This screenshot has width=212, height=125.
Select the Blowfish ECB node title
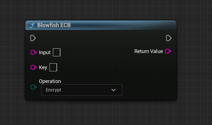(x=54, y=25)
